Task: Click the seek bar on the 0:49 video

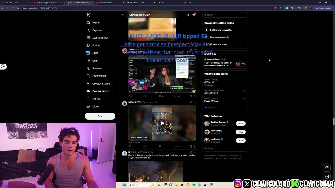Action: 162,92
